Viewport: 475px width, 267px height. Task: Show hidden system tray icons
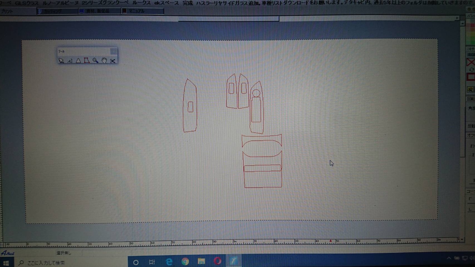click(x=449, y=258)
